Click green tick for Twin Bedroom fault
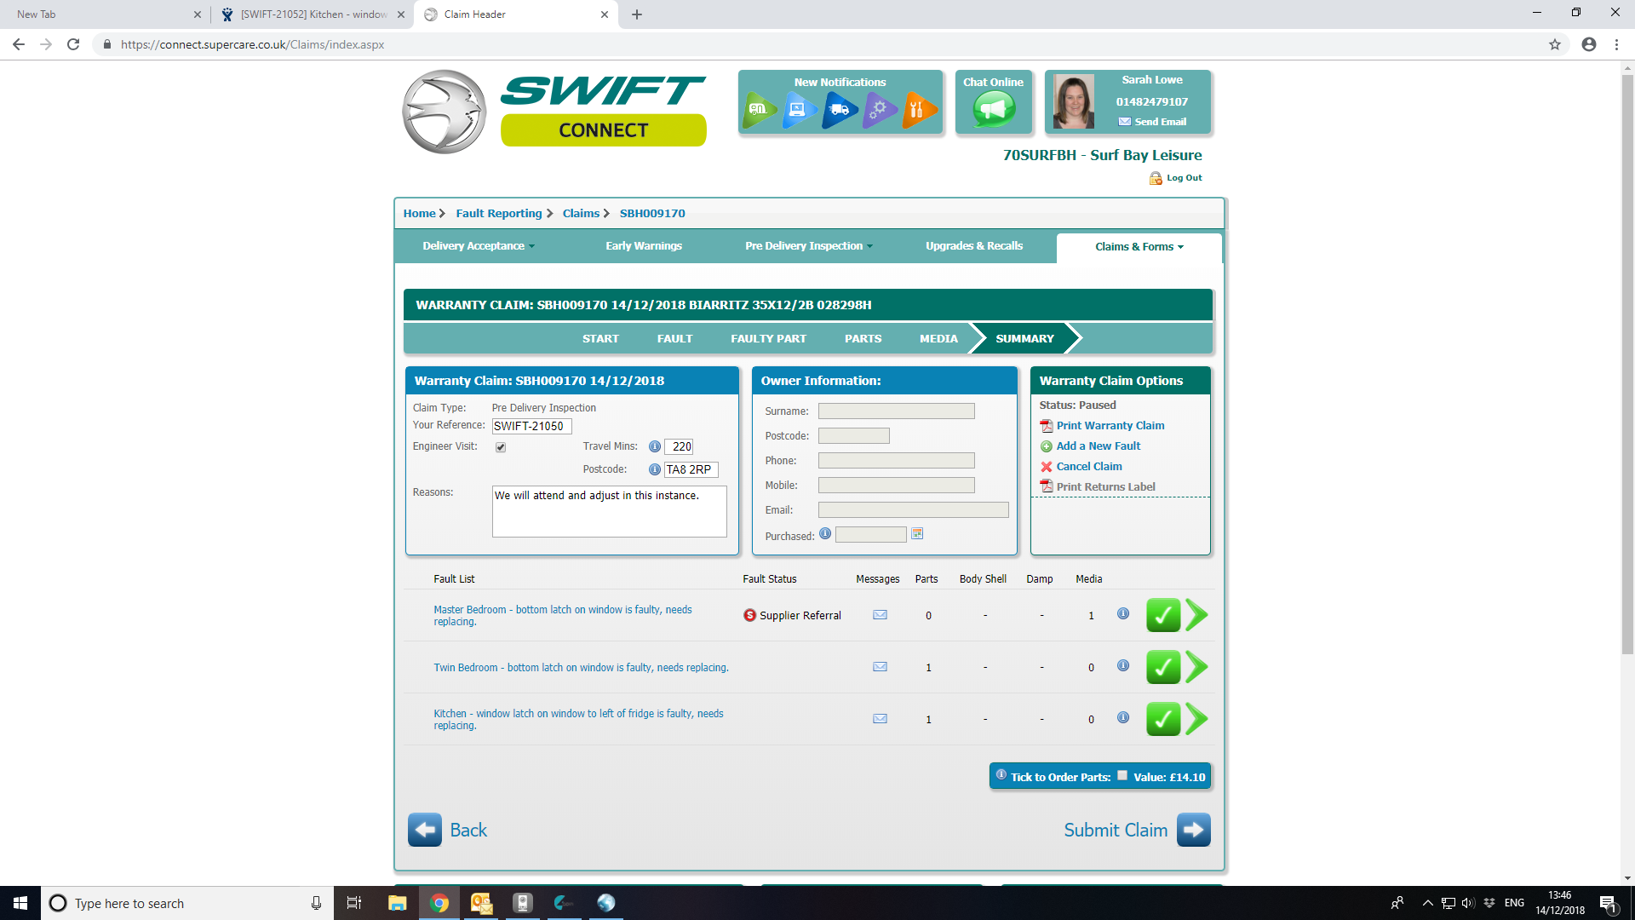The width and height of the screenshot is (1635, 920). click(x=1162, y=667)
